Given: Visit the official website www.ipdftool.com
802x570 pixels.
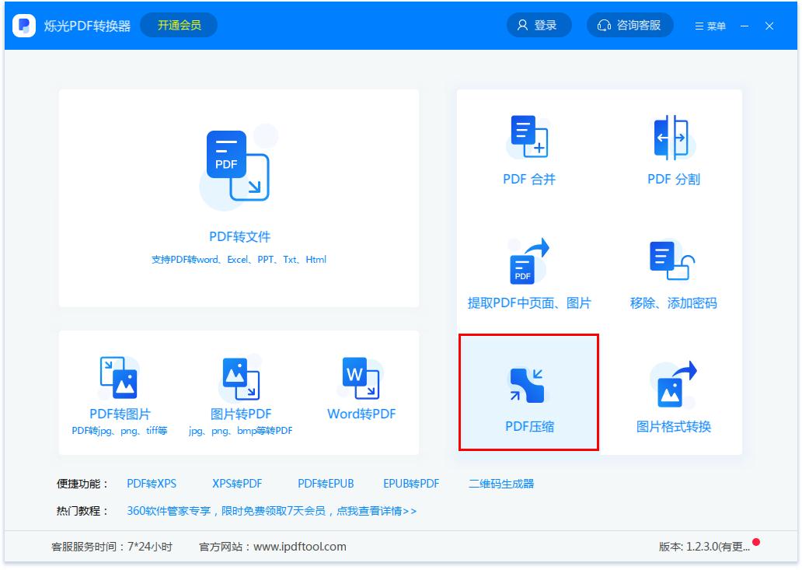Looking at the screenshot, I should 298,547.
